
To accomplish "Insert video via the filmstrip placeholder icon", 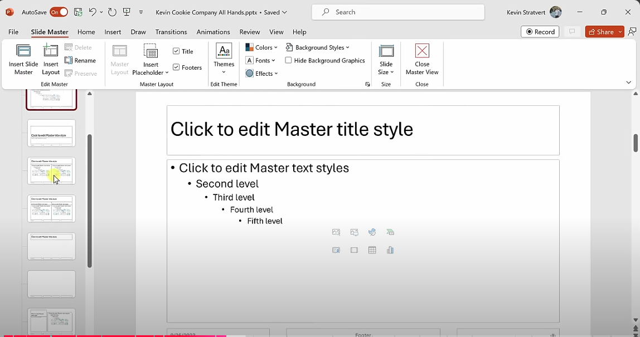I will [x=354, y=250].
